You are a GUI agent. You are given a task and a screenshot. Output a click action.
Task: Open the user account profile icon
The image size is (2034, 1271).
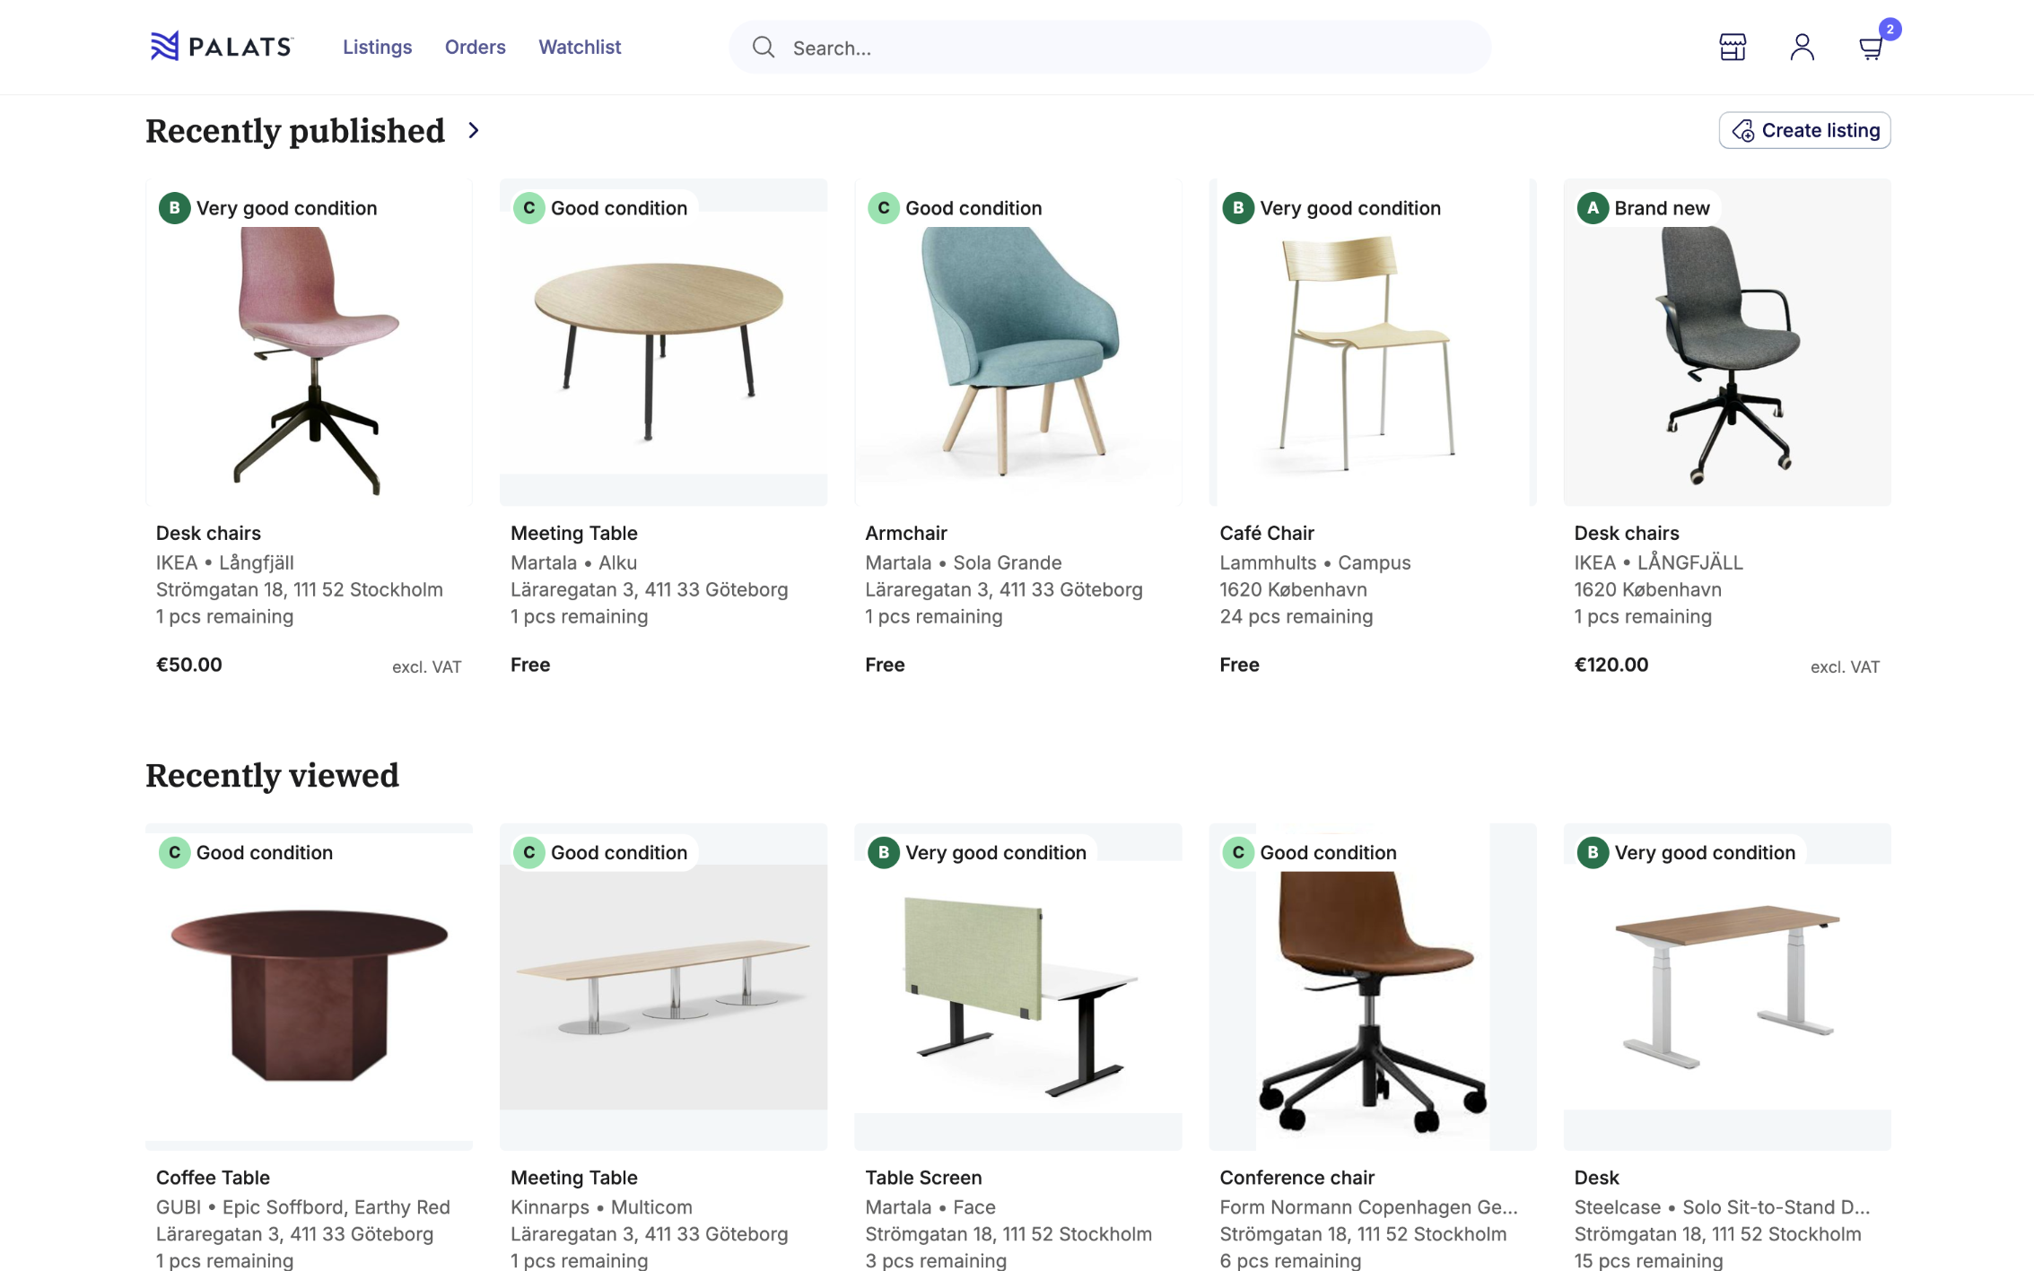pos(1802,47)
